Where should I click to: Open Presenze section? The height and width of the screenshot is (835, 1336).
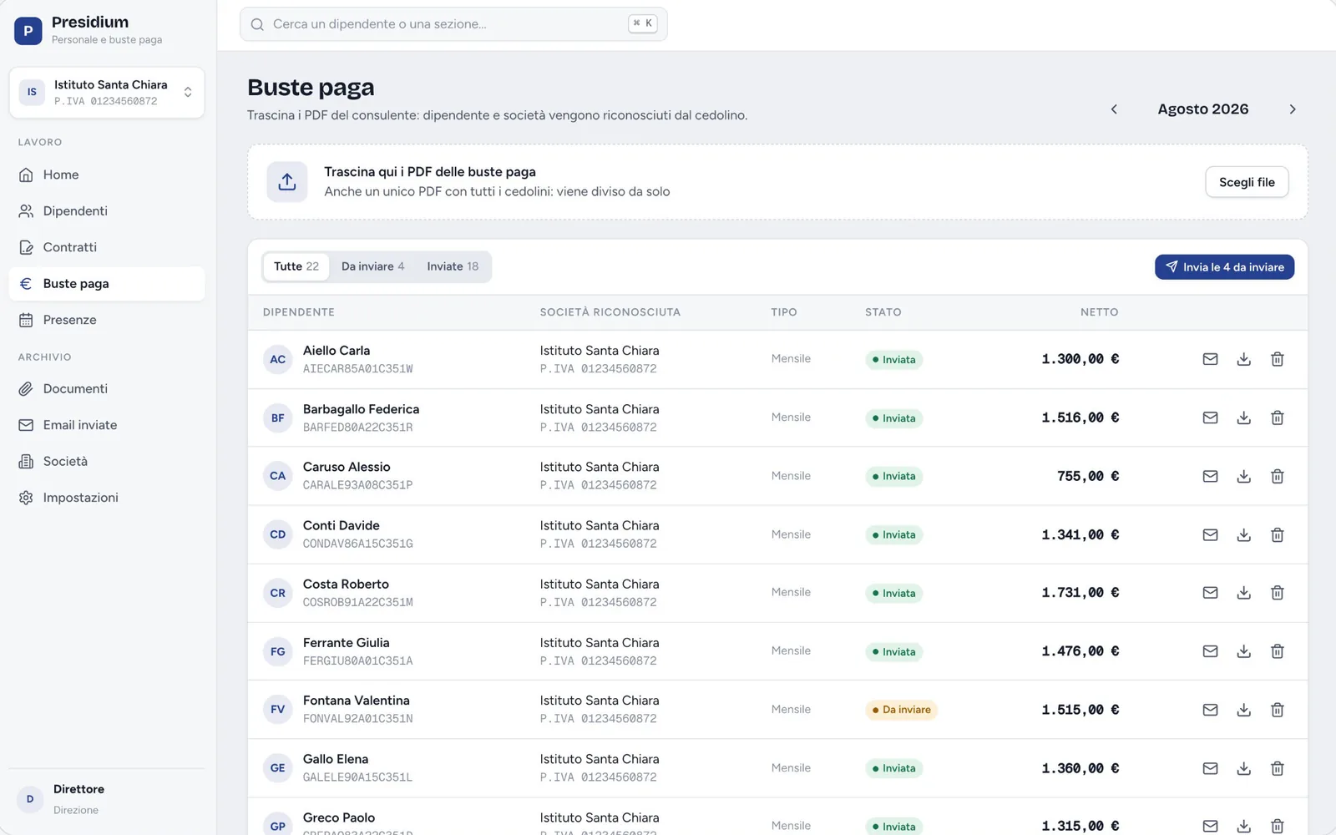107,320
